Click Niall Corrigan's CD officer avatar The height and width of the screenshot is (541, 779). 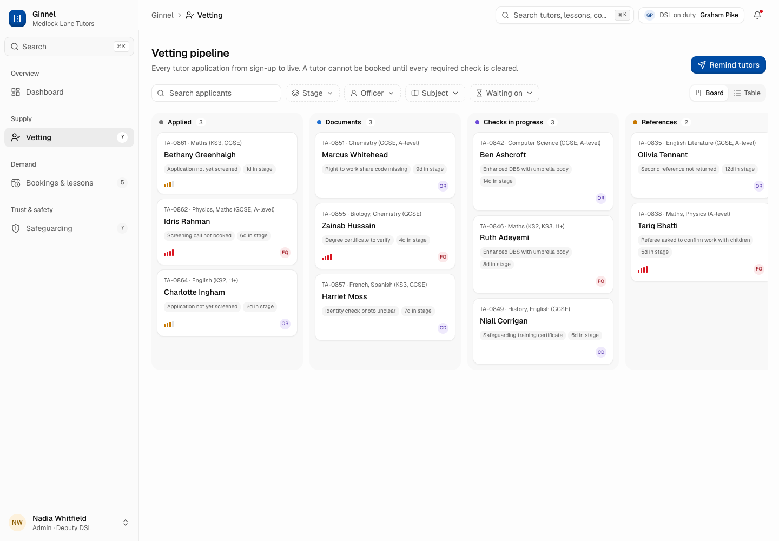(601, 352)
